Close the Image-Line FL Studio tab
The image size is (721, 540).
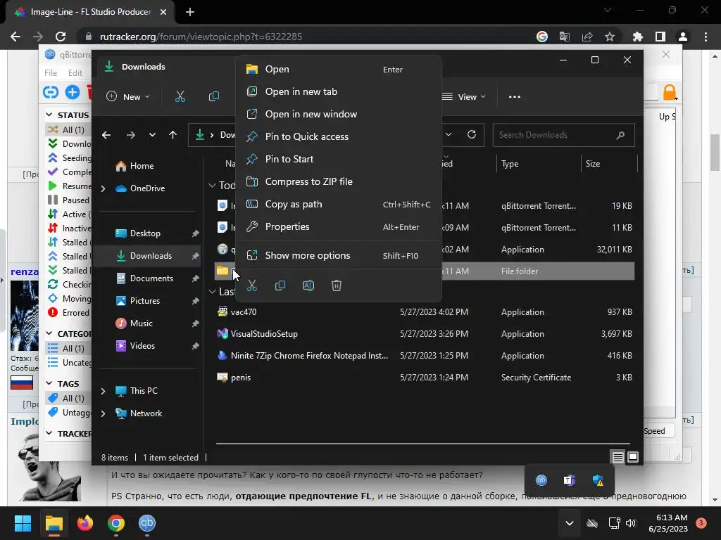(x=163, y=12)
